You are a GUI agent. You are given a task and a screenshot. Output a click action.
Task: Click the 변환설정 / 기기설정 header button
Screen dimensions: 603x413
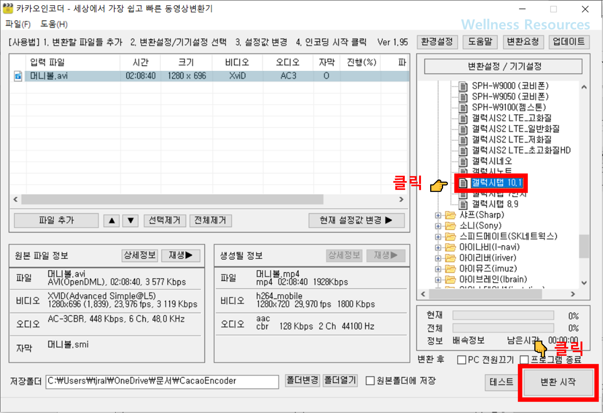(503, 66)
